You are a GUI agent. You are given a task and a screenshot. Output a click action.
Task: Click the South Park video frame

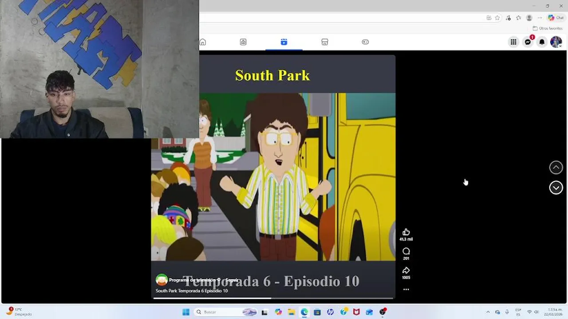coord(273,177)
